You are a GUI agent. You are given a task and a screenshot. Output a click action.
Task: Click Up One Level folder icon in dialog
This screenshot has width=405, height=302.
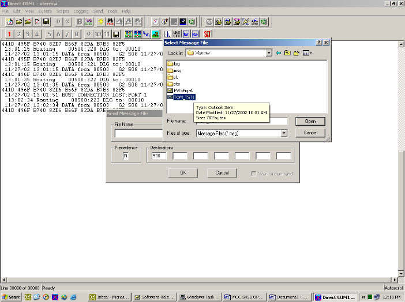click(x=287, y=53)
